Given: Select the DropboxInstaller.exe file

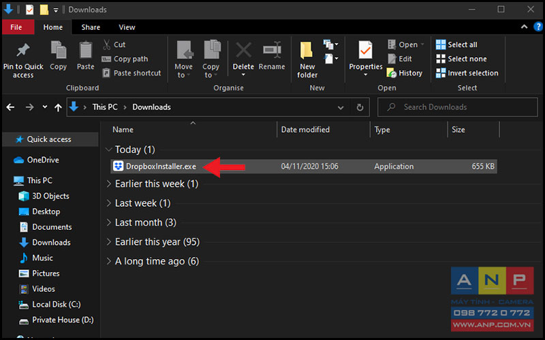Looking at the screenshot, I should click(x=304, y=167).
